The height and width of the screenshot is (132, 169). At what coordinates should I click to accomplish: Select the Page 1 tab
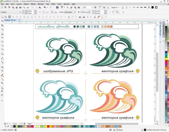pos(30,124)
